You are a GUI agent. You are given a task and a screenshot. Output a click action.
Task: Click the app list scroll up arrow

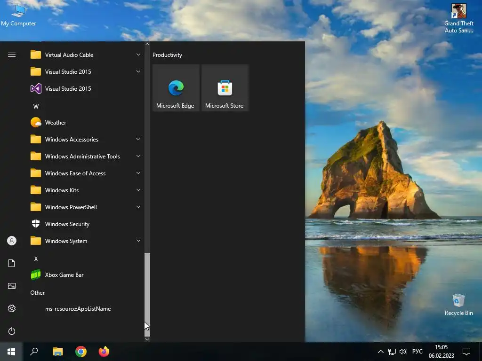(x=147, y=44)
